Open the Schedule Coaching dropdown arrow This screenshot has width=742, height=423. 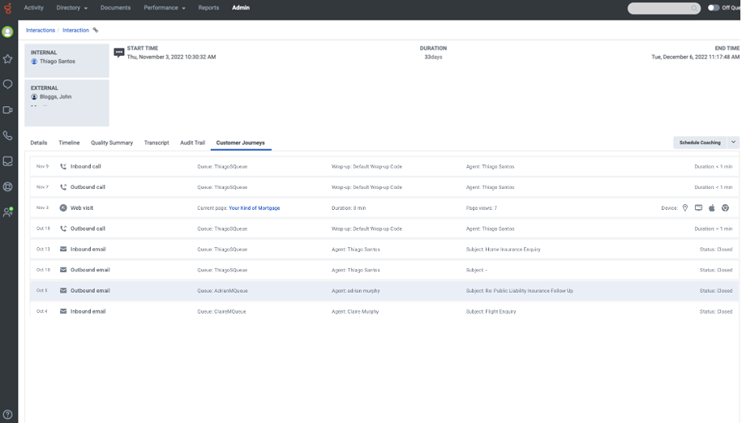pos(733,143)
